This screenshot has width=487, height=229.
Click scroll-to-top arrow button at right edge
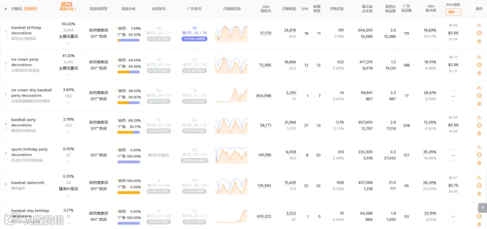click(483, 208)
